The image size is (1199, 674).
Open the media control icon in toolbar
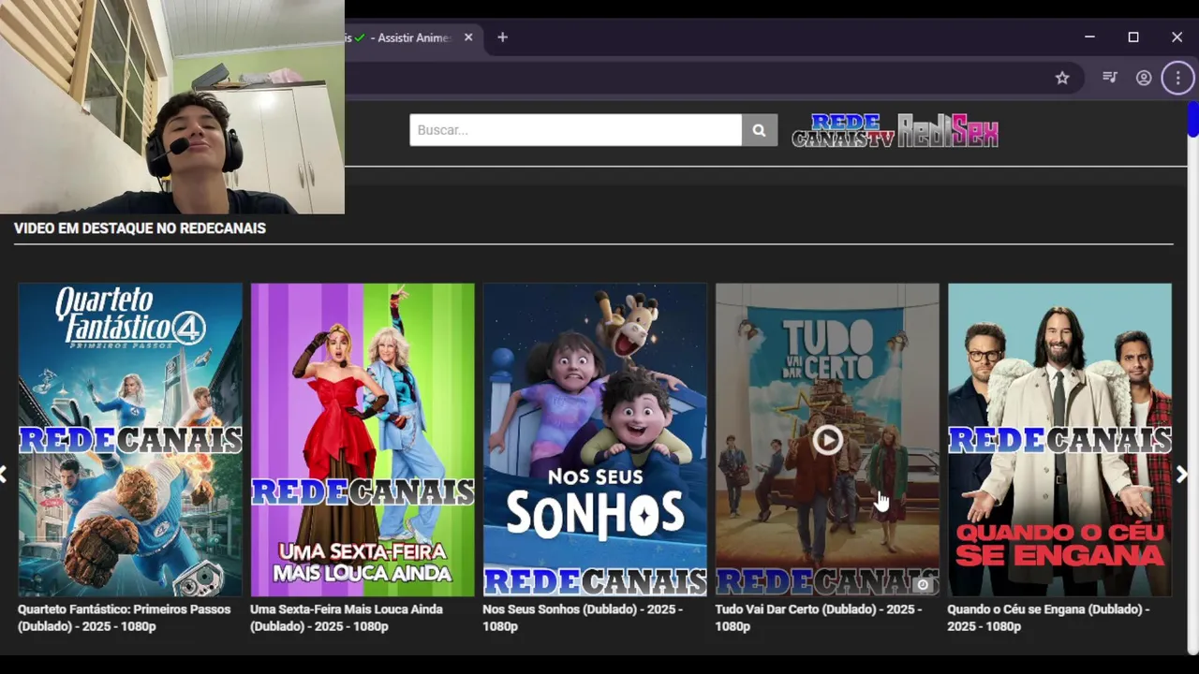point(1110,79)
